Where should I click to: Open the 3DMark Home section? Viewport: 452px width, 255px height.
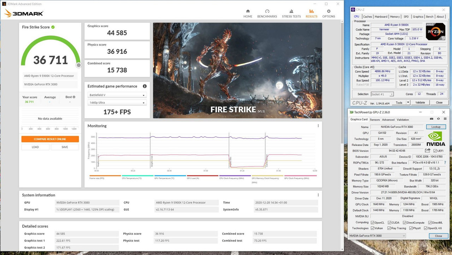[x=248, y=13]
